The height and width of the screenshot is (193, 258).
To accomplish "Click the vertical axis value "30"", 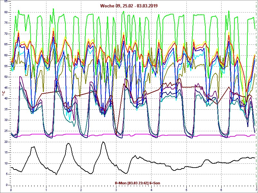I will (x=6, y=120).
